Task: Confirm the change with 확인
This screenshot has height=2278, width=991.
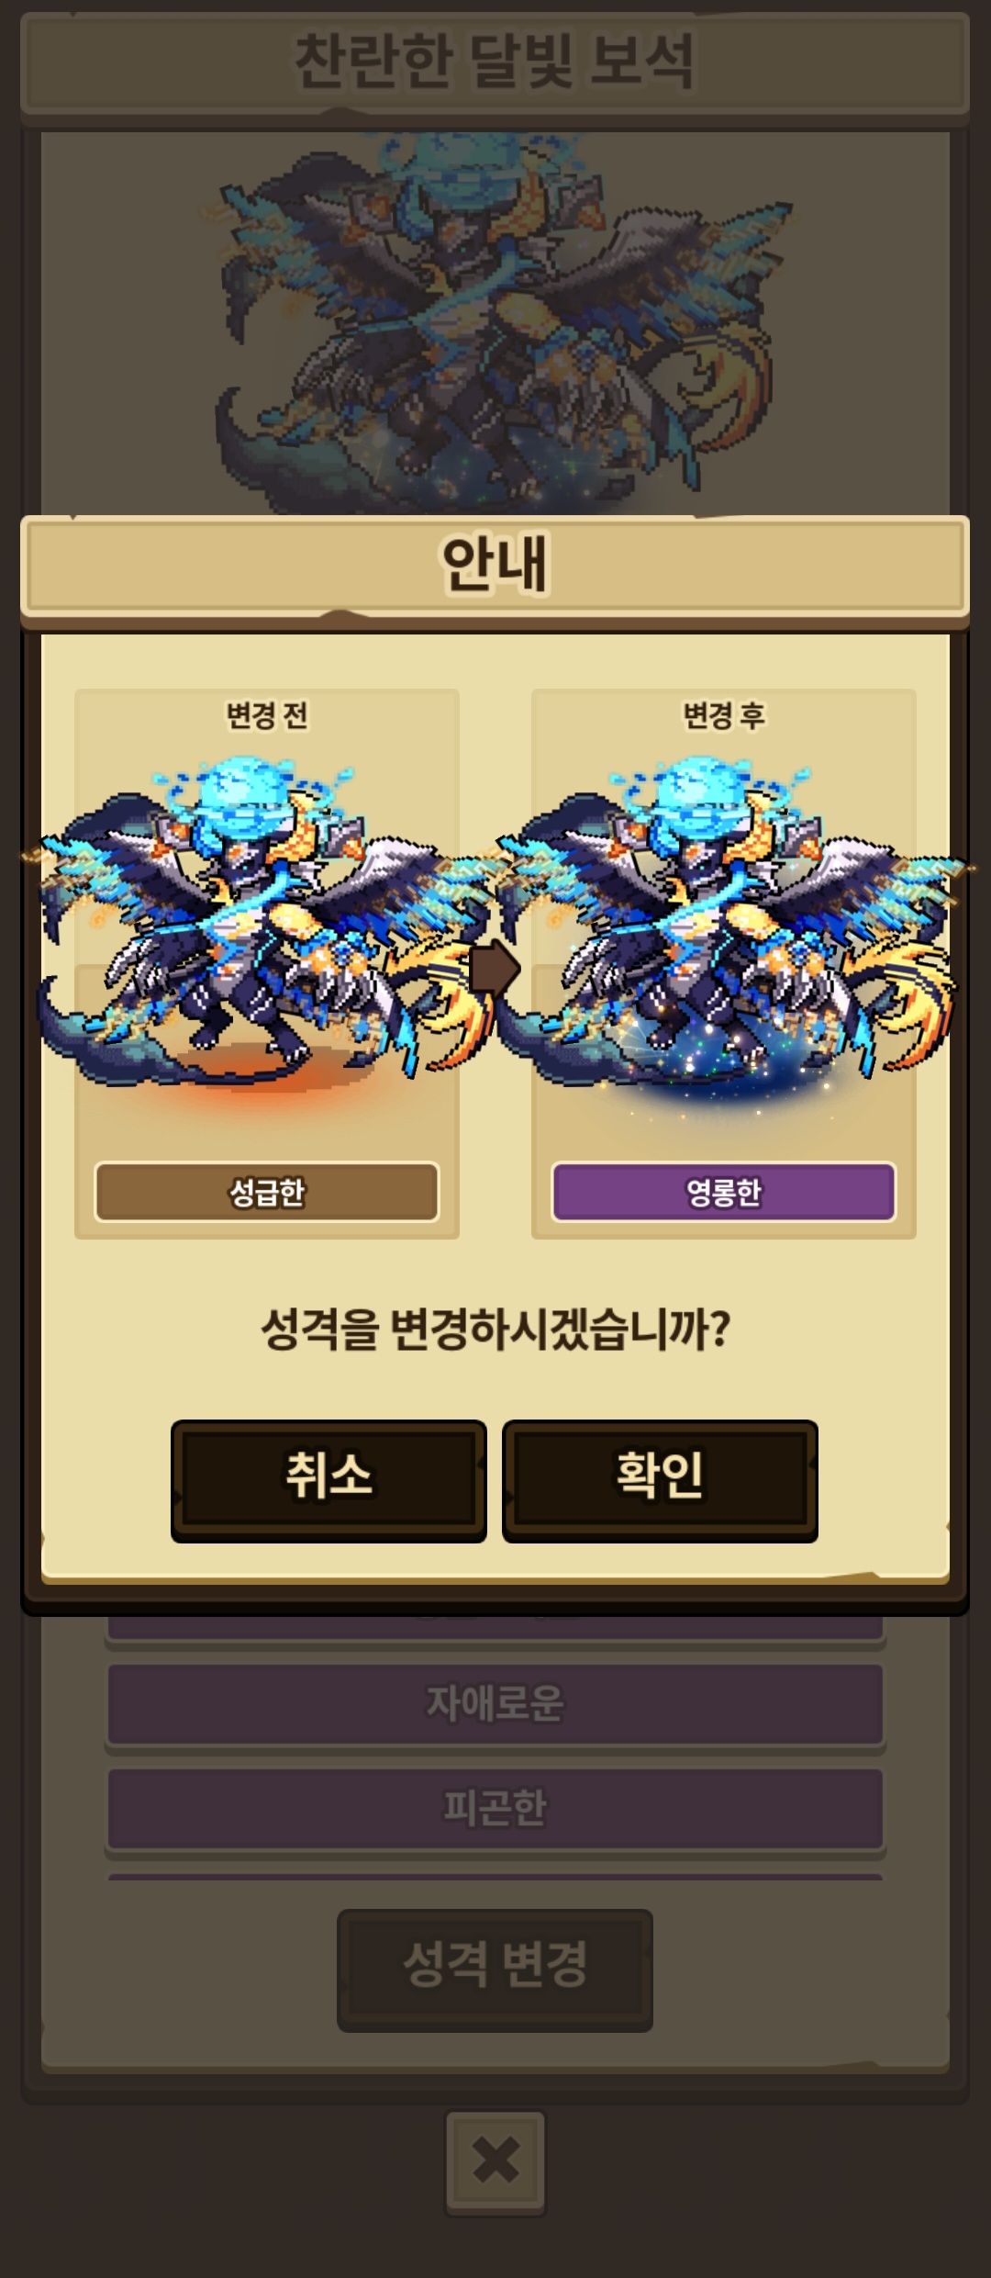Action: click(x=660, y=1480)
